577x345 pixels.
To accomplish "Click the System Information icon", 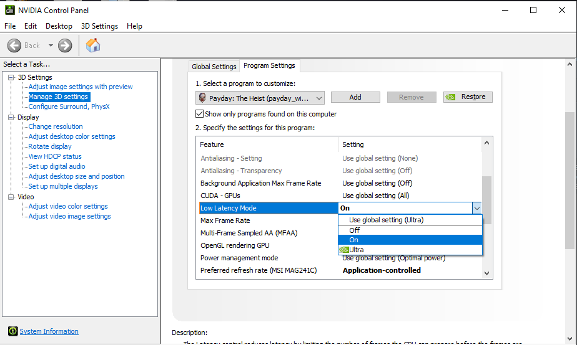I will click(12, 331).
